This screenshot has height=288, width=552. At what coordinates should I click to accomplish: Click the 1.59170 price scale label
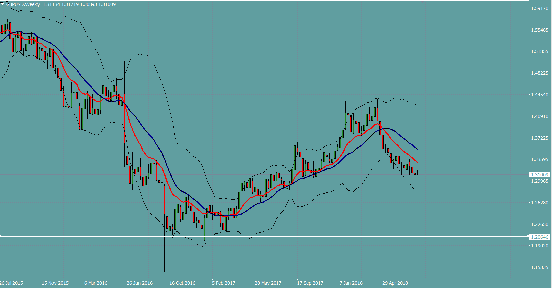click(x=539, y=8)
